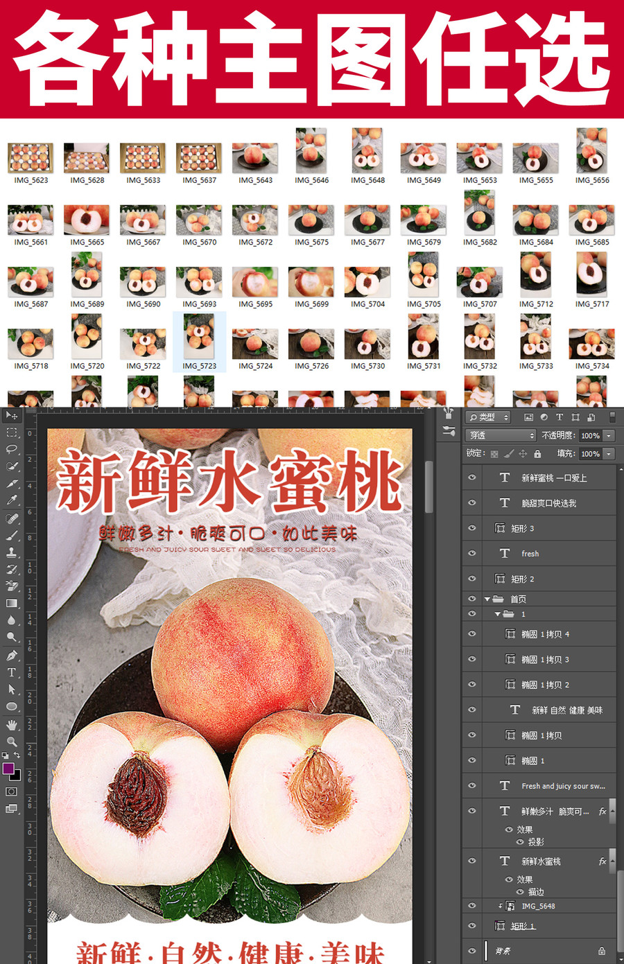Hide the 矩形 2 layer

472,579
